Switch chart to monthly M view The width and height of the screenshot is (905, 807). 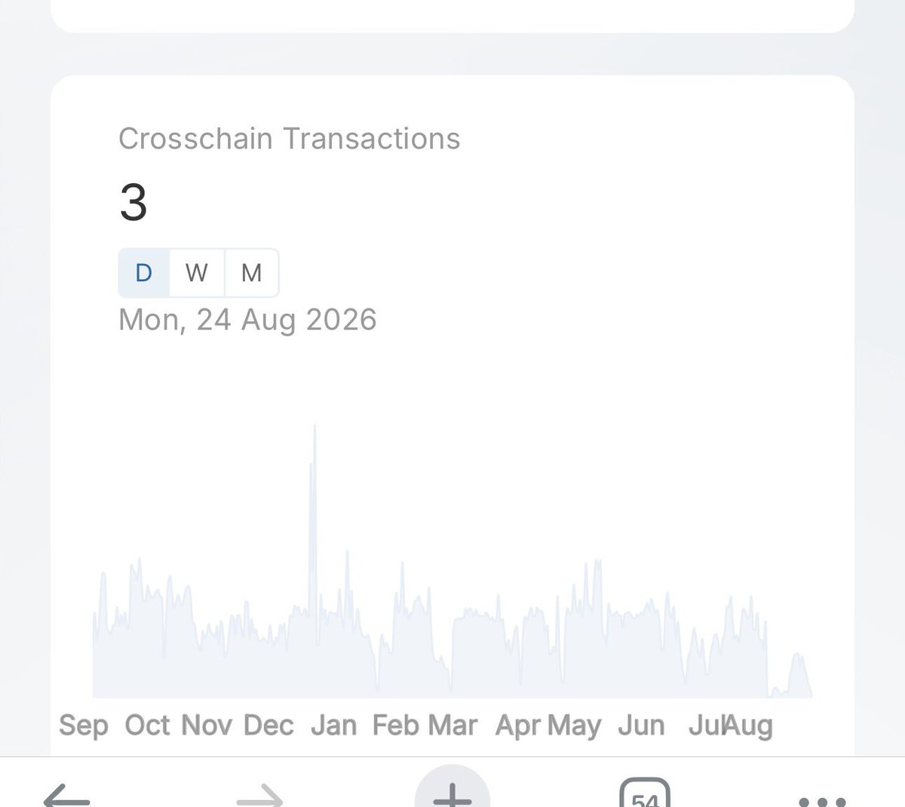click(x=252, y=272)
